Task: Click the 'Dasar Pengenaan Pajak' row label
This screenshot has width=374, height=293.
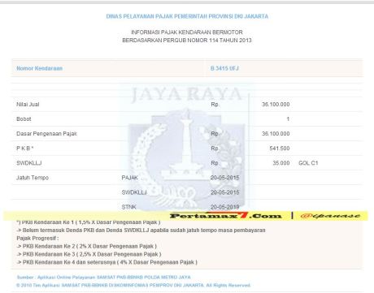Action: click(x=46, y=134)
